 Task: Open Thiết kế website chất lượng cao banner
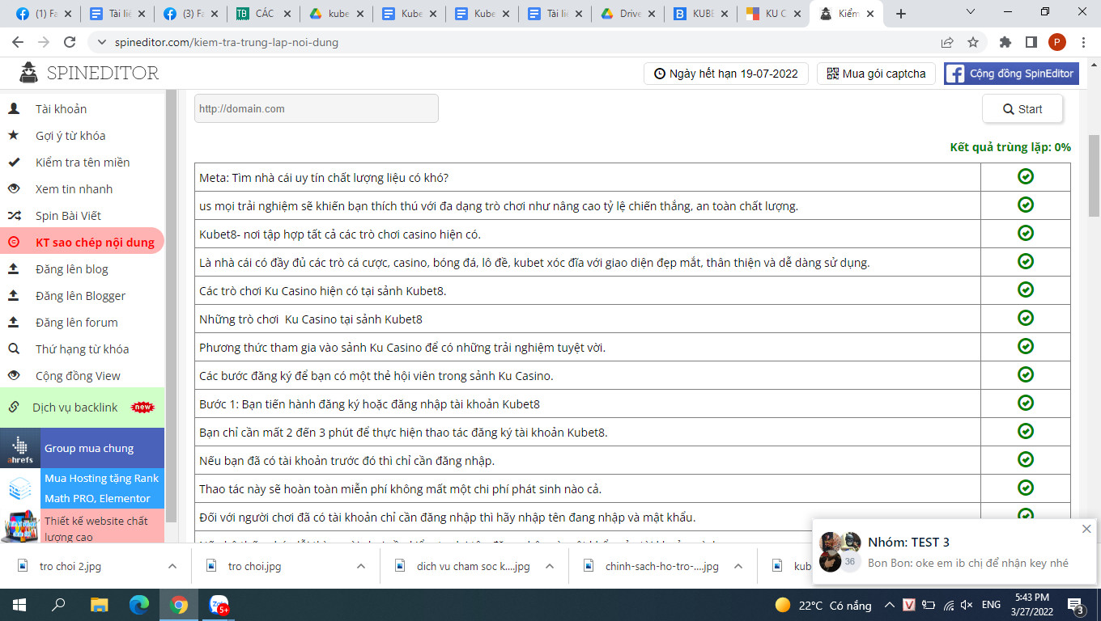tap(82, 526)
